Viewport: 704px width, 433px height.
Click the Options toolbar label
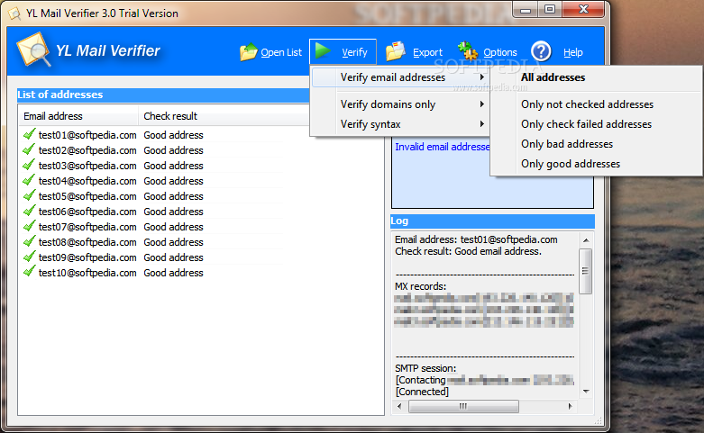coord(500,52)
